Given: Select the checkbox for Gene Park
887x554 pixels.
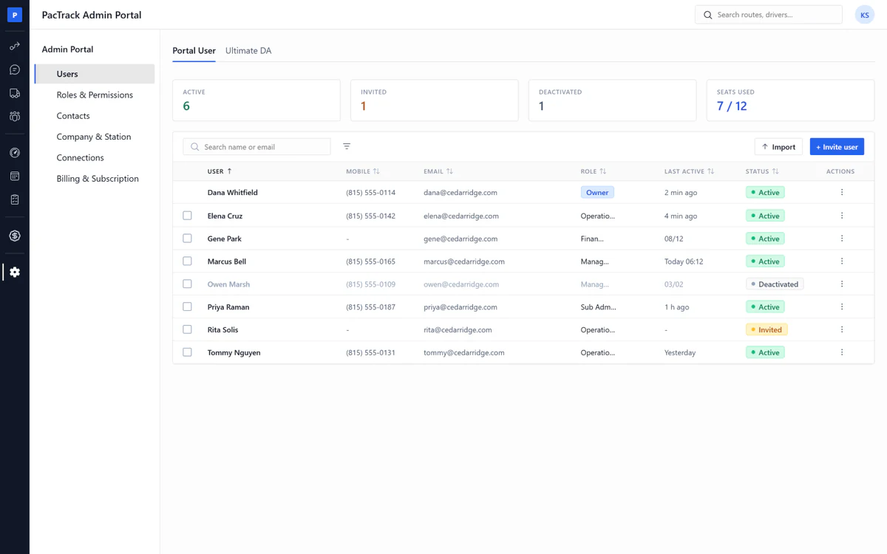Looking at the screenshot, I should (187, 239).
